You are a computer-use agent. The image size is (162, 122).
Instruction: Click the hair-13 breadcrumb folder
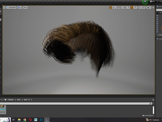[27, 100]
